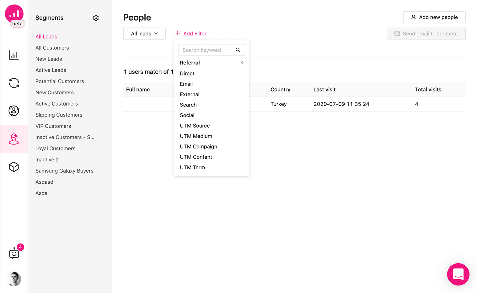Screen dimensions: 477x293
Task: Open All Customers segment
Action: coord(52,48)
